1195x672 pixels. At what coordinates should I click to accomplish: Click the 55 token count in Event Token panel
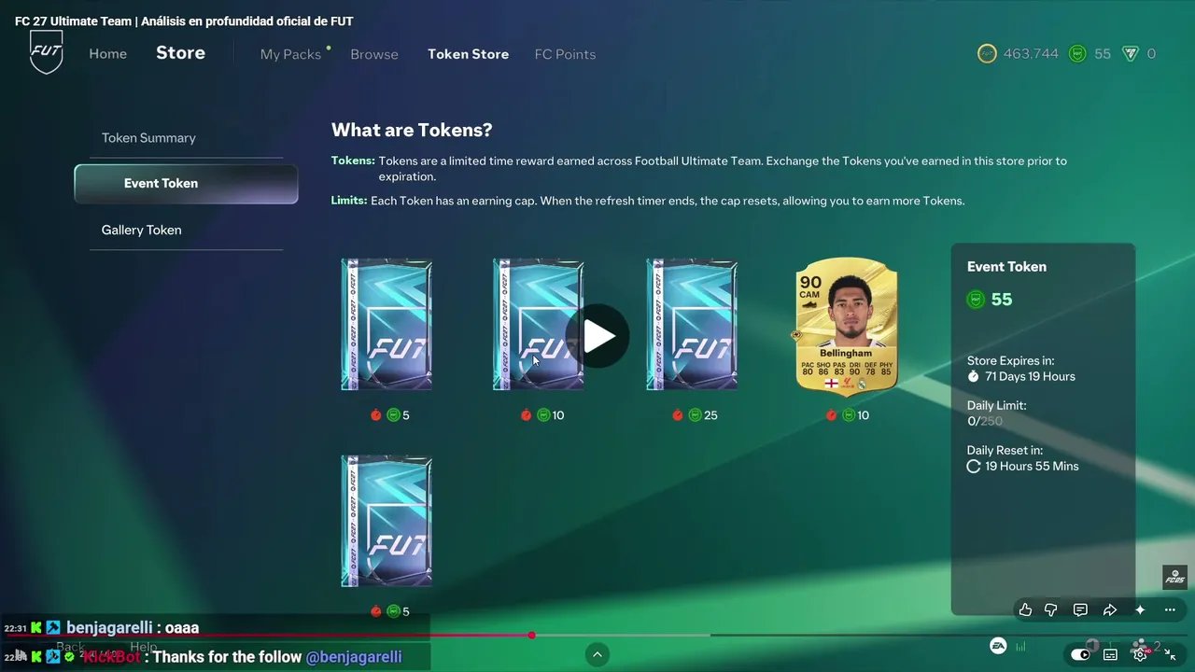click(x=1002, y=300)
